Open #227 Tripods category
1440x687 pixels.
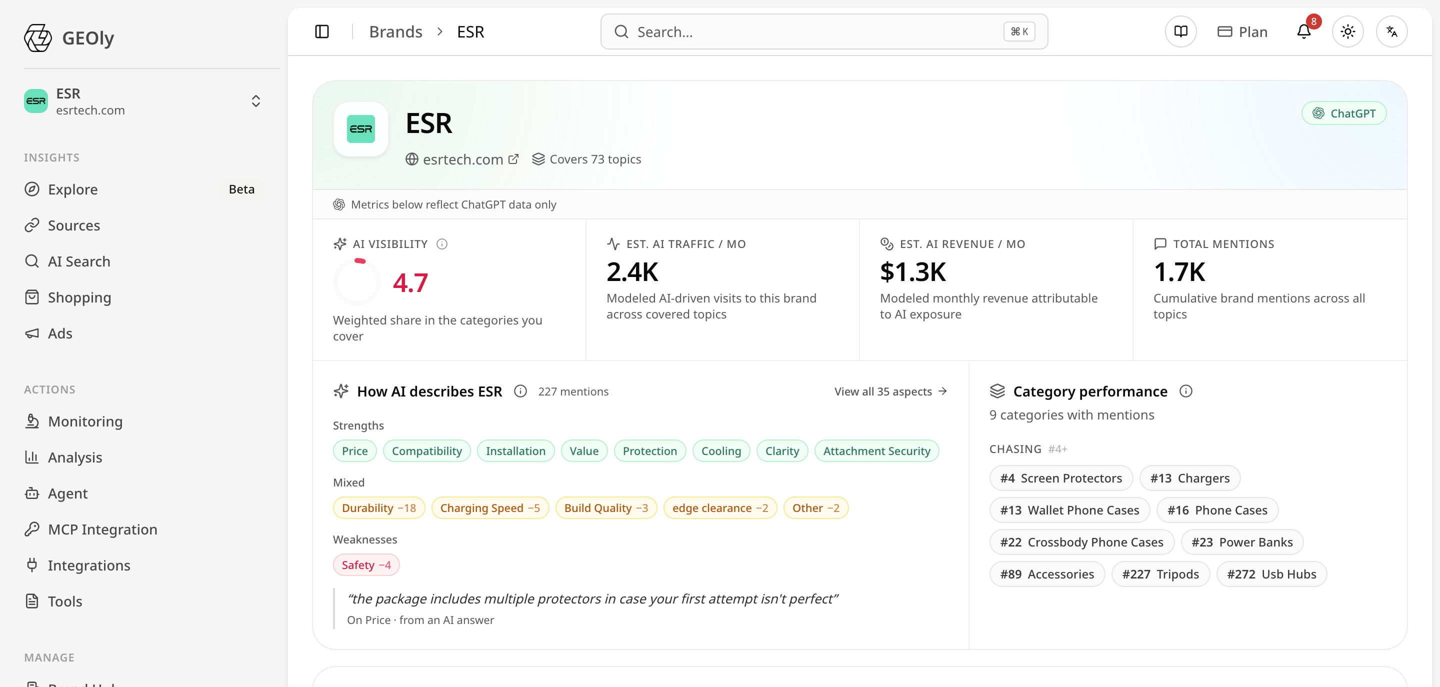1160,573
